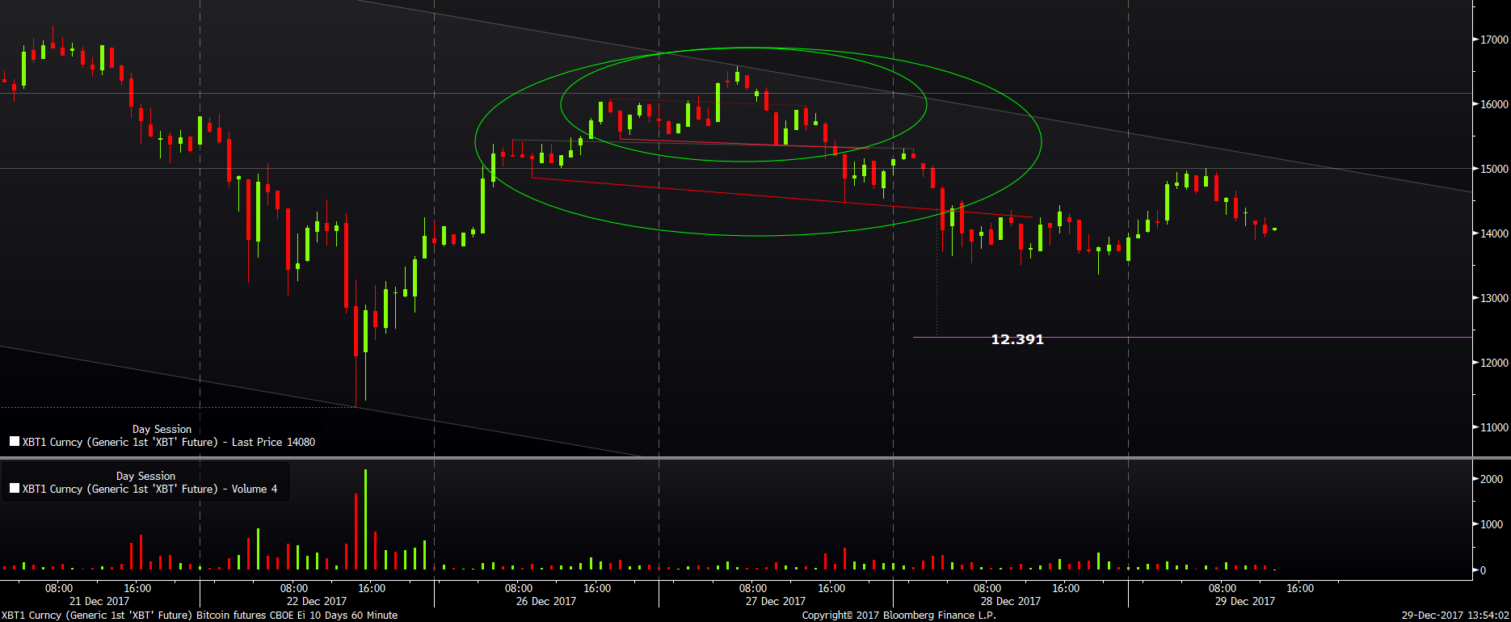Click the 27 Dec 2017 date label
1511x622 pixels.
click(776, 601)
